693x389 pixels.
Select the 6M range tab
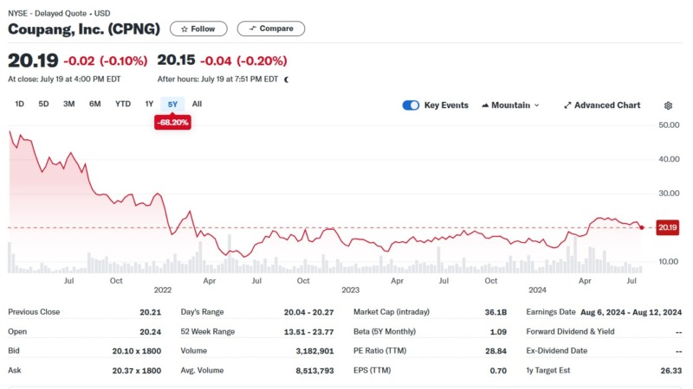[95, 104]
